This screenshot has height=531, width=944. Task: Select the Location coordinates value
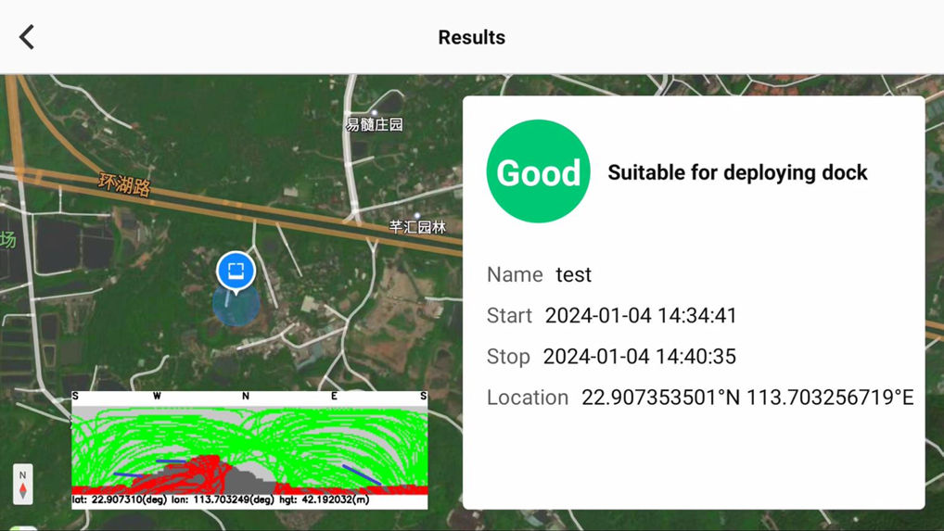pos(747,398)
